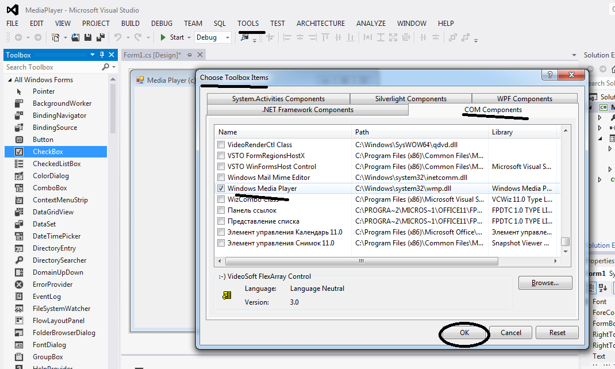Click the Alphabetical sort icon in Properties
Image resolution: width=615 pixels, height=369 pixels.
pos(604,287)
